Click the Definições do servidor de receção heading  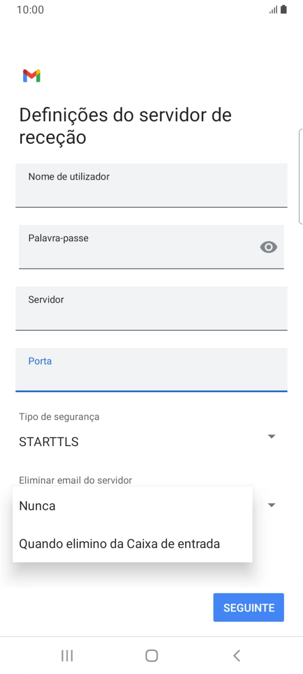(x=125, y=126)
